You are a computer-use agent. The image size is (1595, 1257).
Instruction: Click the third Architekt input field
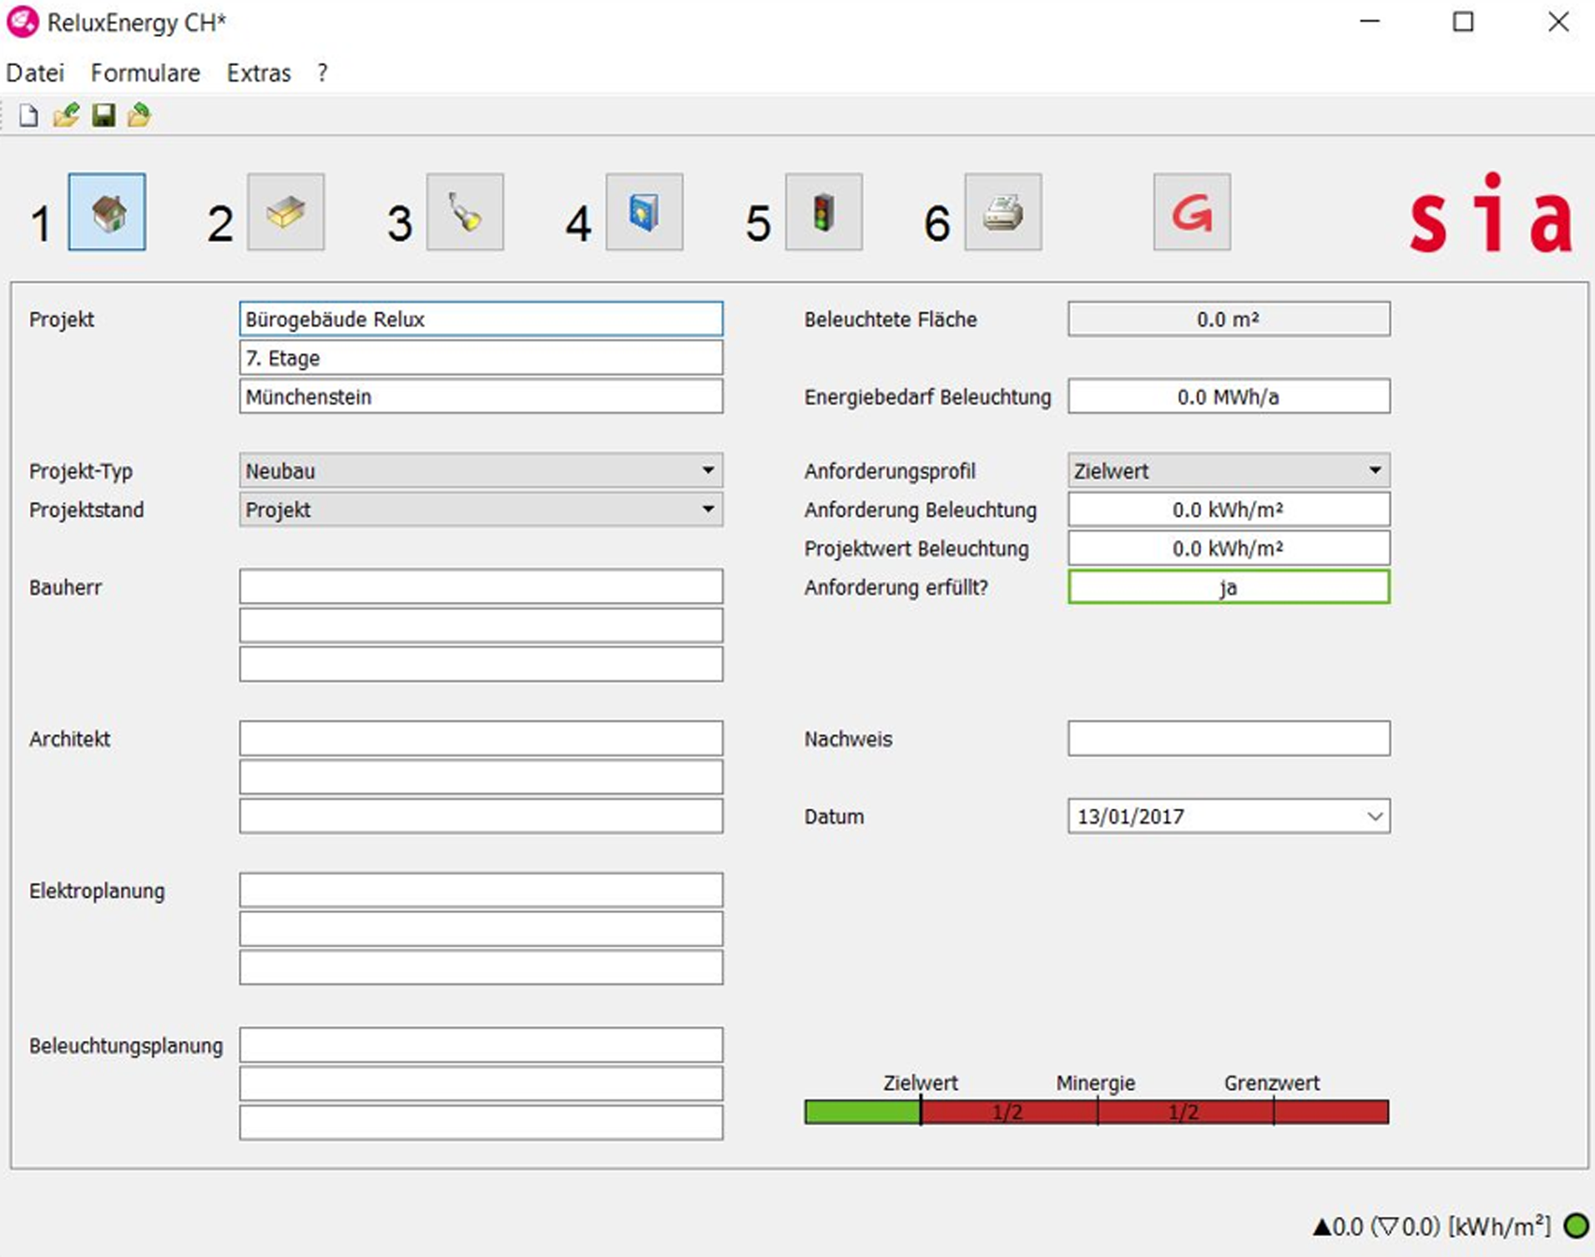point(481,816)
